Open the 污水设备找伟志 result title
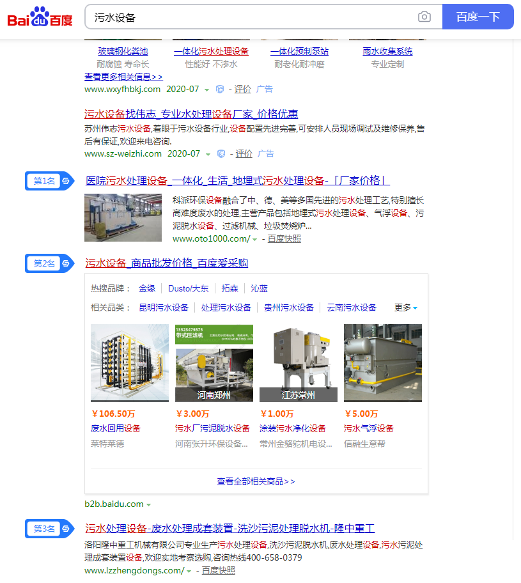Image resolution: width=521 pixels, height=583 pixels. click(191, 114)
